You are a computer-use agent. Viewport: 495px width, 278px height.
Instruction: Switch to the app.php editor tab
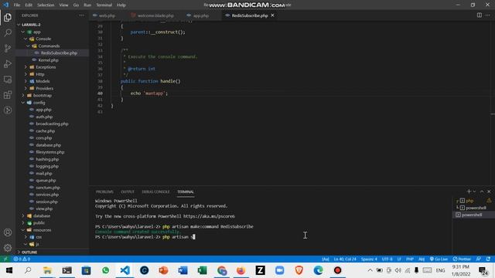coord(201,15)
